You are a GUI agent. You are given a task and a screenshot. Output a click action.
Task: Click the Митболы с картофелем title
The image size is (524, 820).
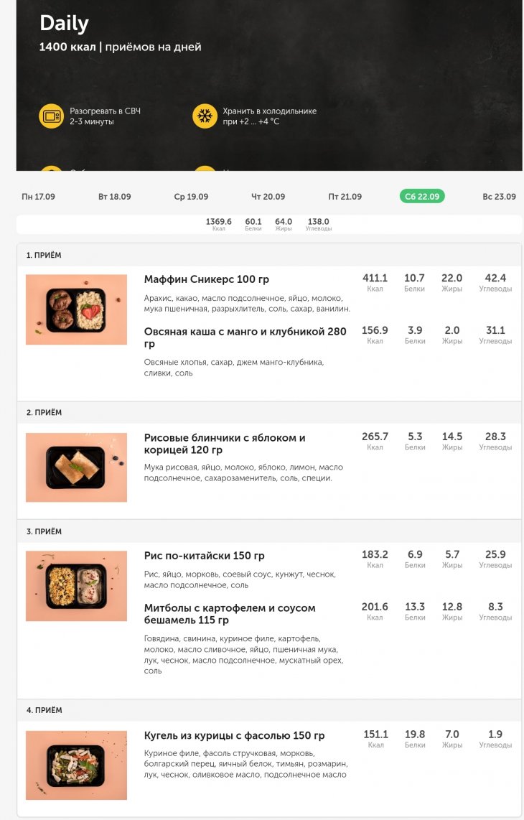[x=230, y=614]
